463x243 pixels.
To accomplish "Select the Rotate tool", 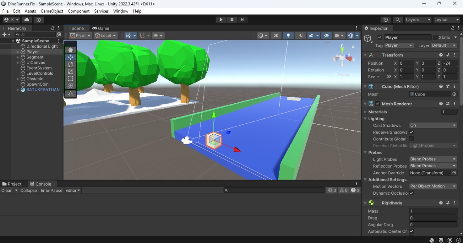I will (x=71, y=64).
